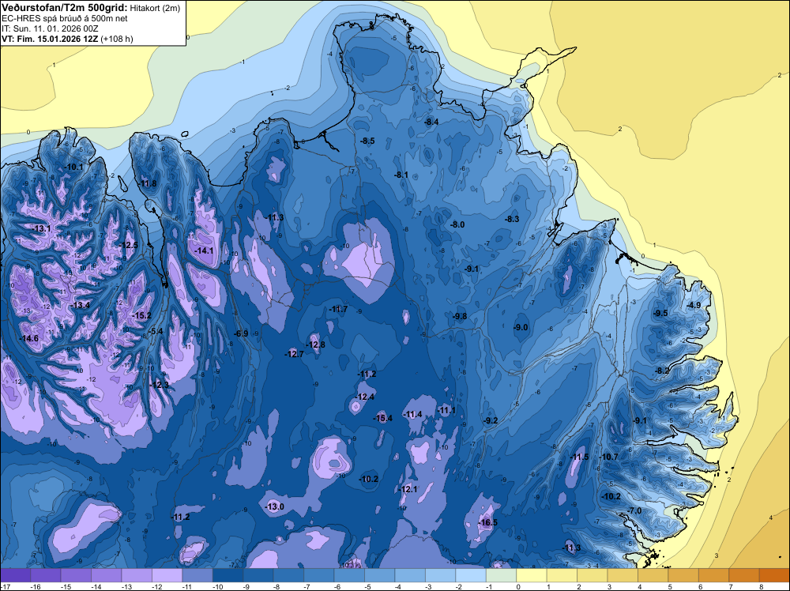Click the -11.1 temperature value
This screenshot has height=591, width=790.
[446, 410]
